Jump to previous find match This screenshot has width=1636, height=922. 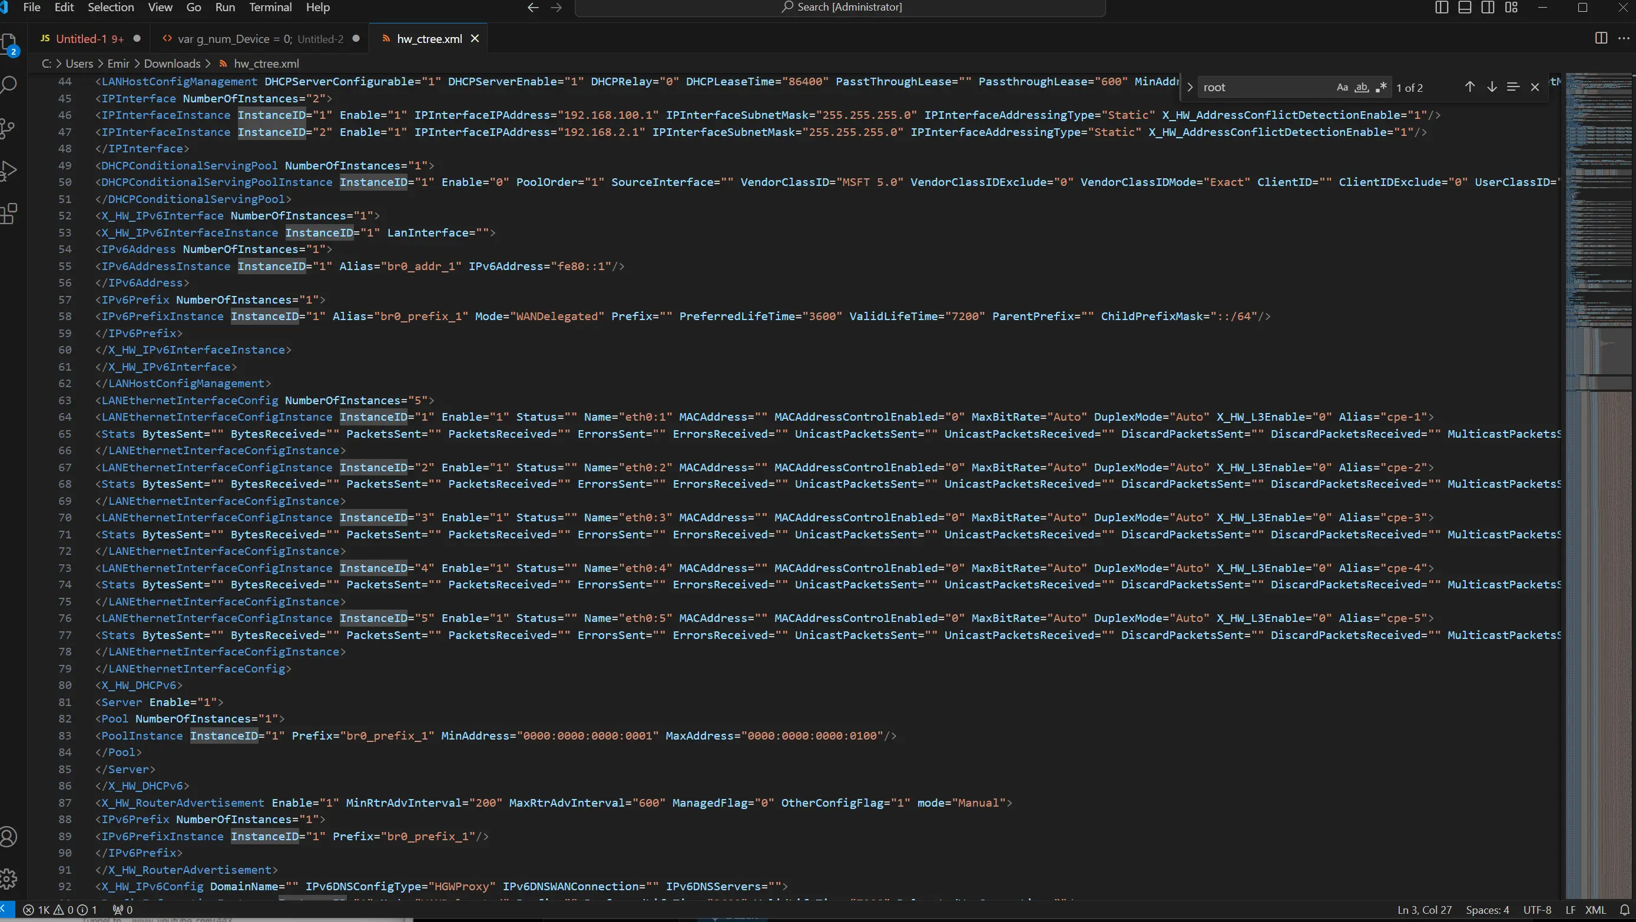1469,87
